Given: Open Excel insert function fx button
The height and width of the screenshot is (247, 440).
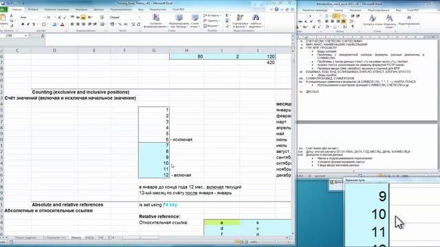Looking at the screenshot, I should [x=43, y=36].
